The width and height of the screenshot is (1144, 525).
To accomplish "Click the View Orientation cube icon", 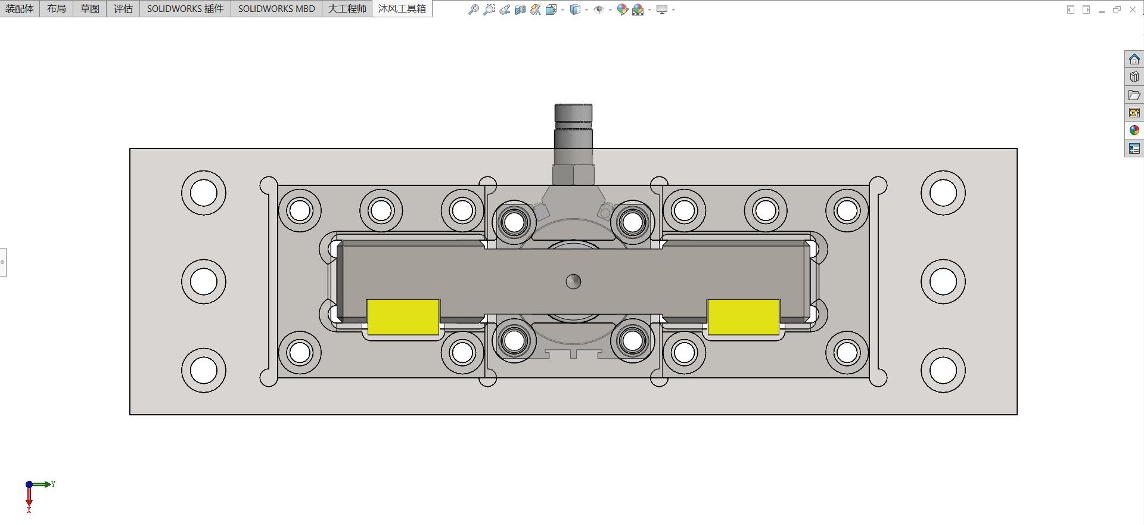I will click(551, 10).
